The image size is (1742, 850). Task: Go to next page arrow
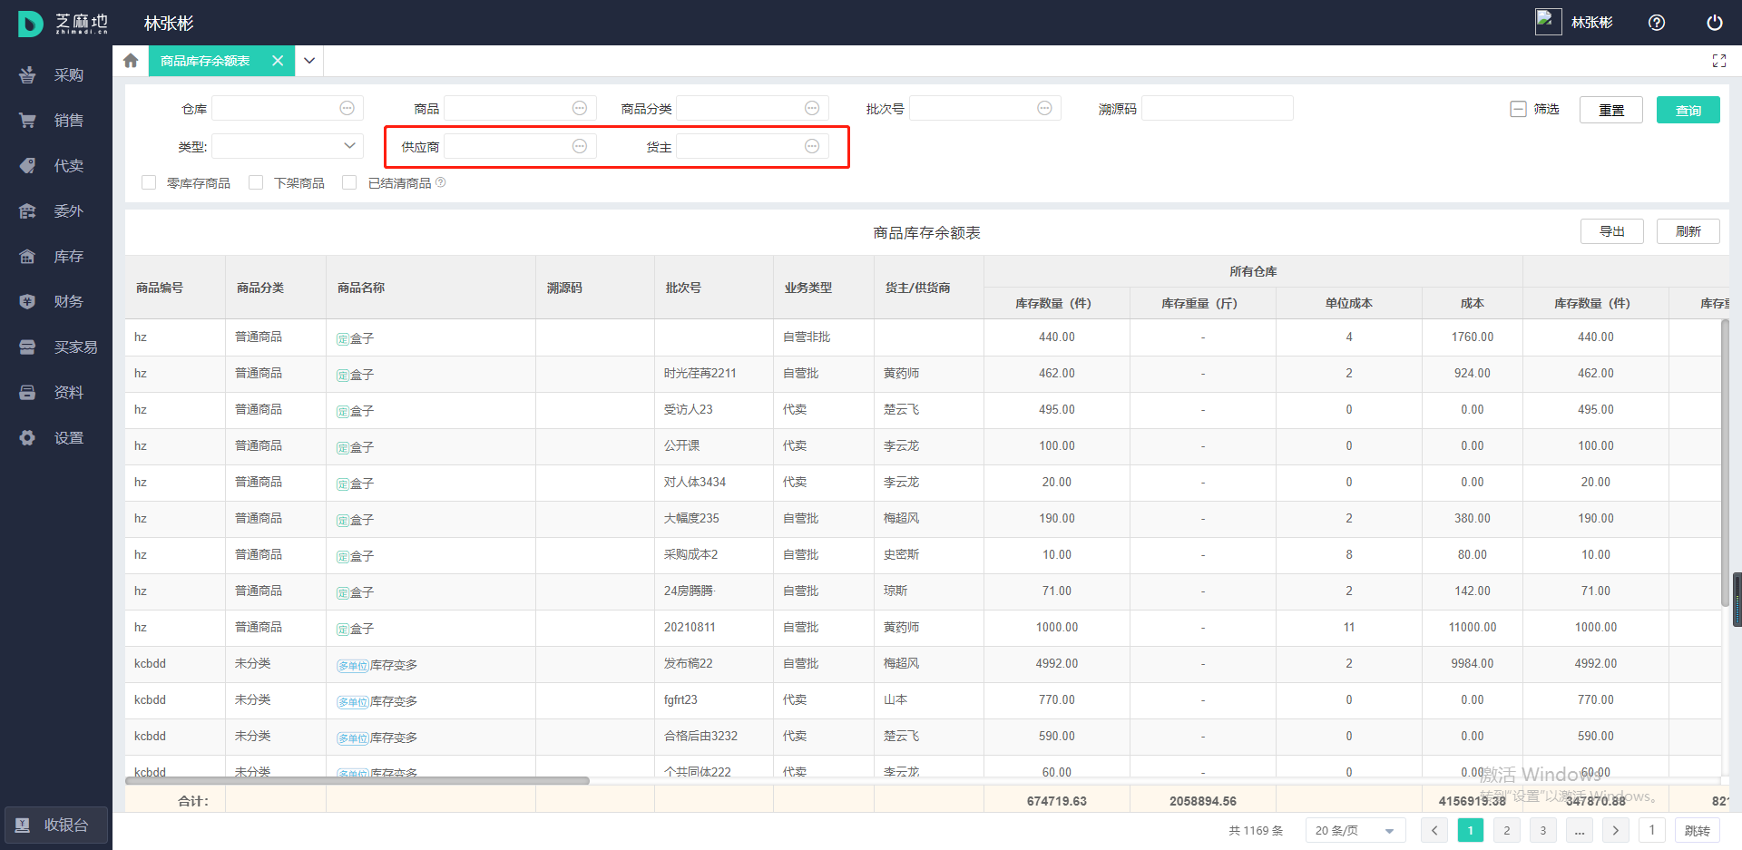[x=1616, y=830]
